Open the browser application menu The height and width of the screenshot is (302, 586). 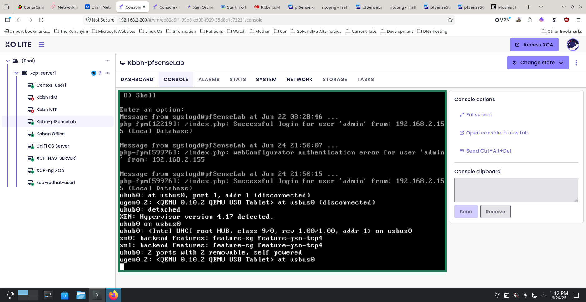click(579, 20)
